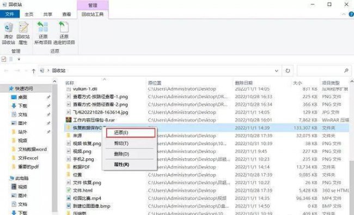The width and height of the screenshot is (354, 215).
Task: Select 此电脑 in the navigation pane
Action: (22, 178)
